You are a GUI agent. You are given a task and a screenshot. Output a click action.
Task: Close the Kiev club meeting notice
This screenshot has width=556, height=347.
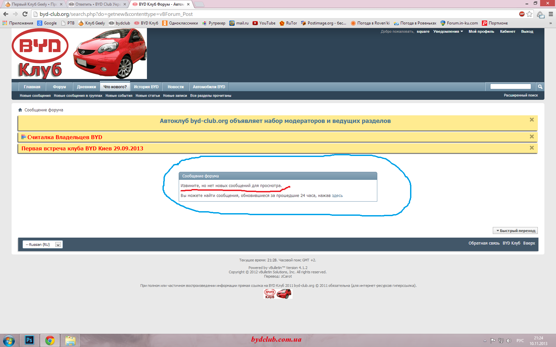click(x=532, y=148)
